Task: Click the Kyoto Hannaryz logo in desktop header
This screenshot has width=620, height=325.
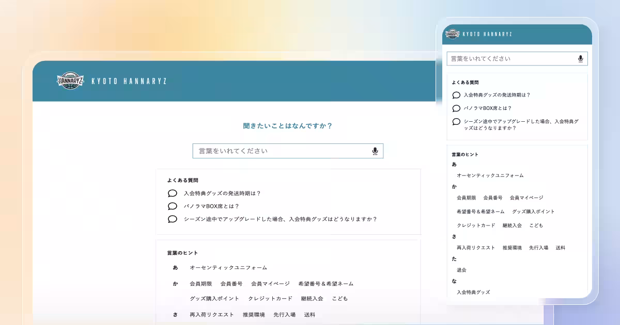Action: click(70, 81)
